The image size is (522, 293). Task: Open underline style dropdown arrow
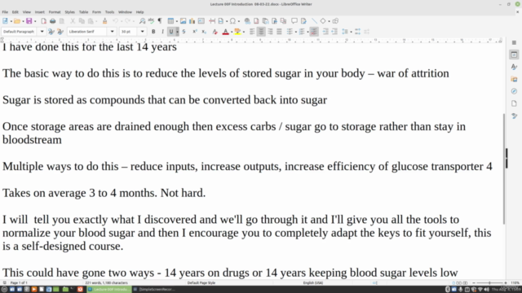tap(177, 32)
